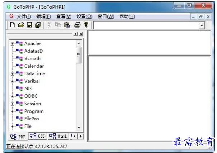Click the GoToPHP G icon in menu bar
The height and width of the screenshot is (153, 217).
pyautogui.click(x=11, y=16)
